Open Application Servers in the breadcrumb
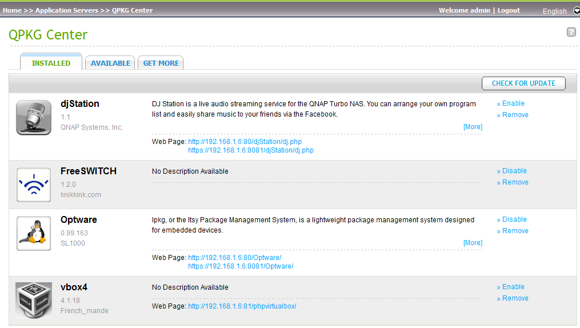This screenshot has height=328, width=580. pyautogui.click(x=67, y=10)
